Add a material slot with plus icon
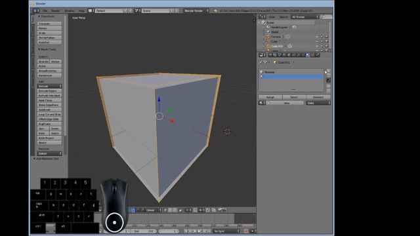The image size is (420, 236). pyautogui.click(x=328, y=71)
